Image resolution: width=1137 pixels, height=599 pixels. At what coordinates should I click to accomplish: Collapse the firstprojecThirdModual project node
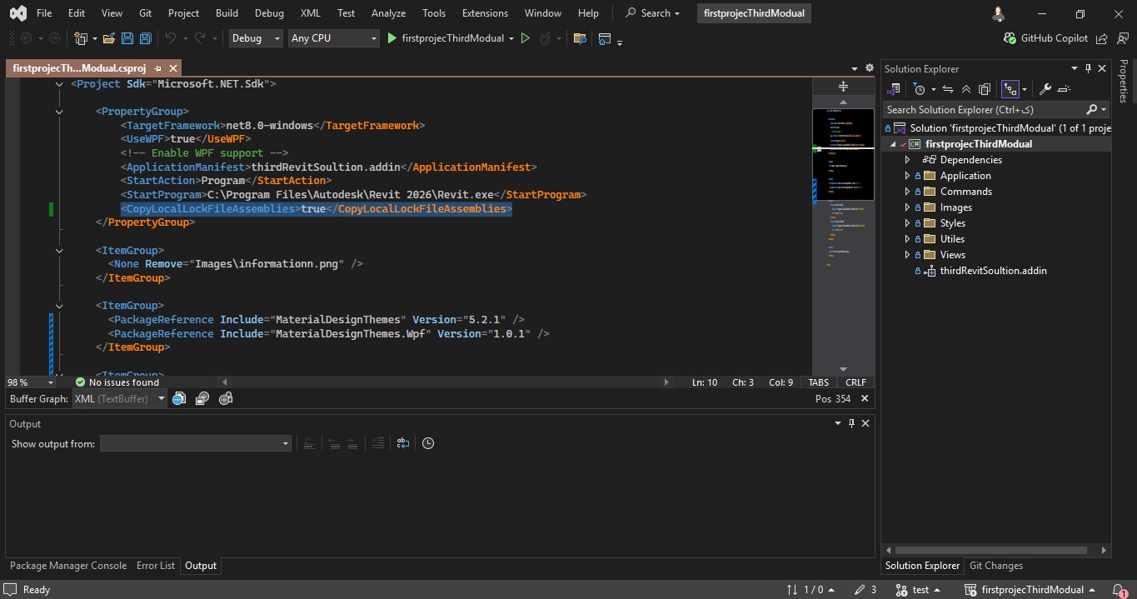[893, 144]
